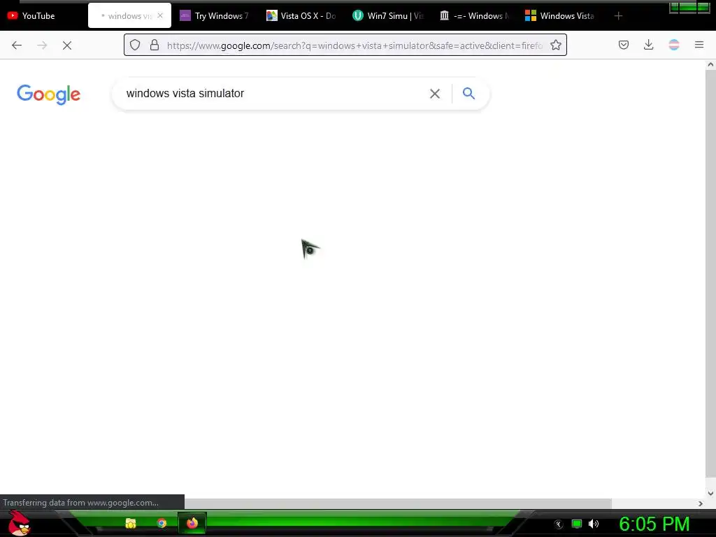Click the Firefox account avatar icon
This screenshot has height=537, width=716.
674,45
